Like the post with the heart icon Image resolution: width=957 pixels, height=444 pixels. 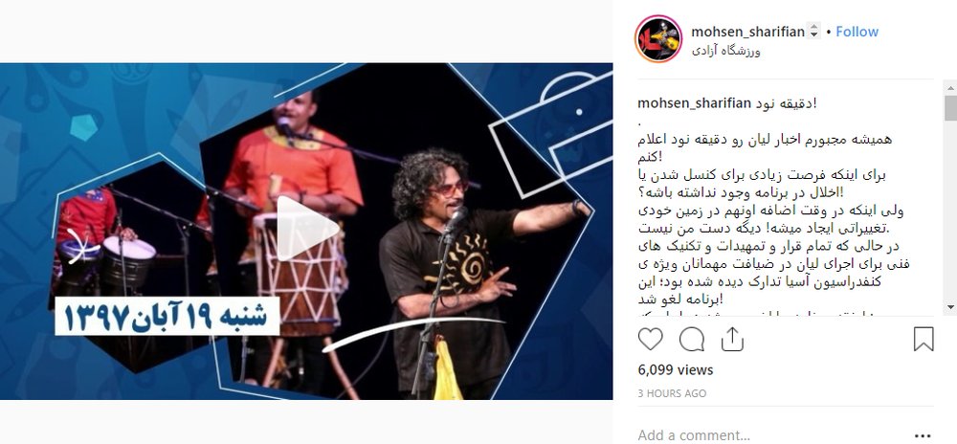[650, 339]
